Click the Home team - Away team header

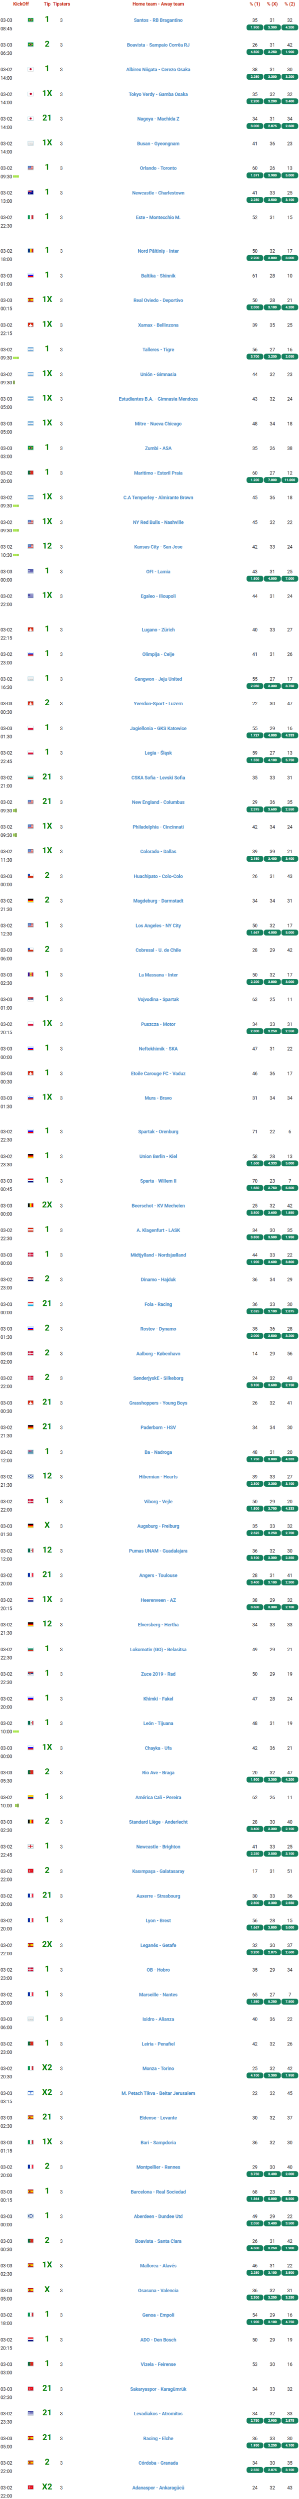(x=158, y=4)
